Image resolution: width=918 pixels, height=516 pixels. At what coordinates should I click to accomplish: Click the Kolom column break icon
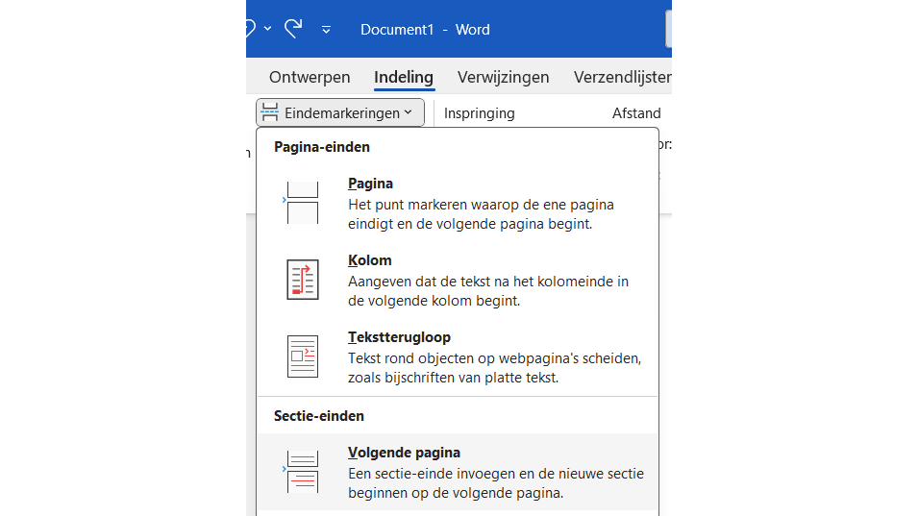point(303,280)
